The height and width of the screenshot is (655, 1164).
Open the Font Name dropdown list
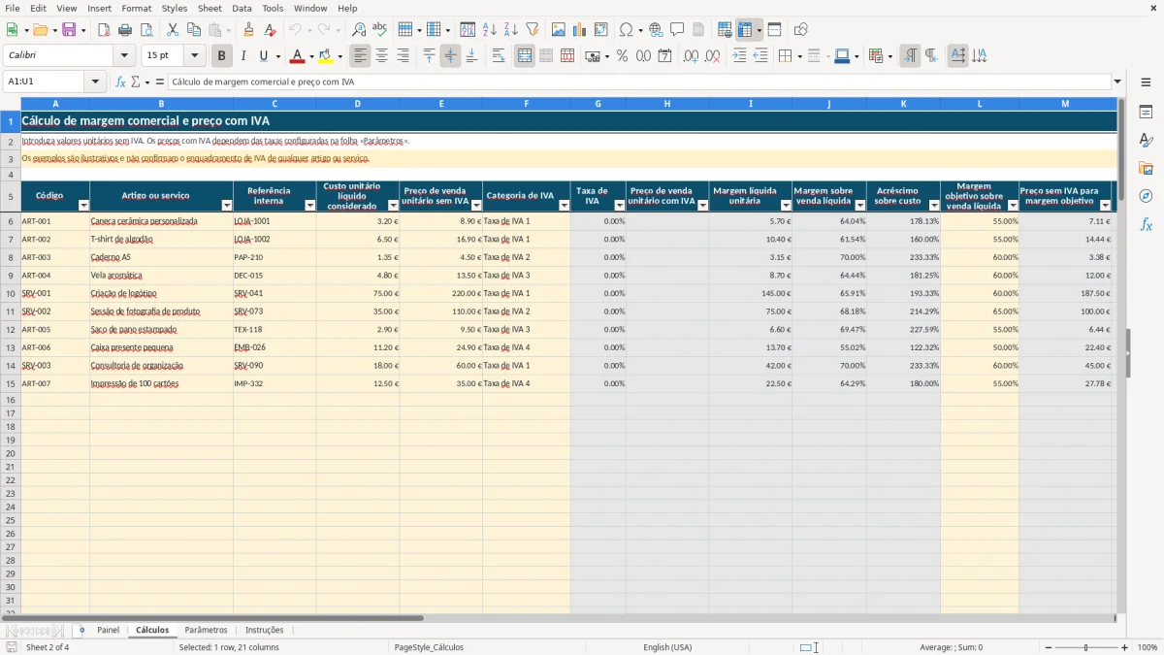(125, 56)
